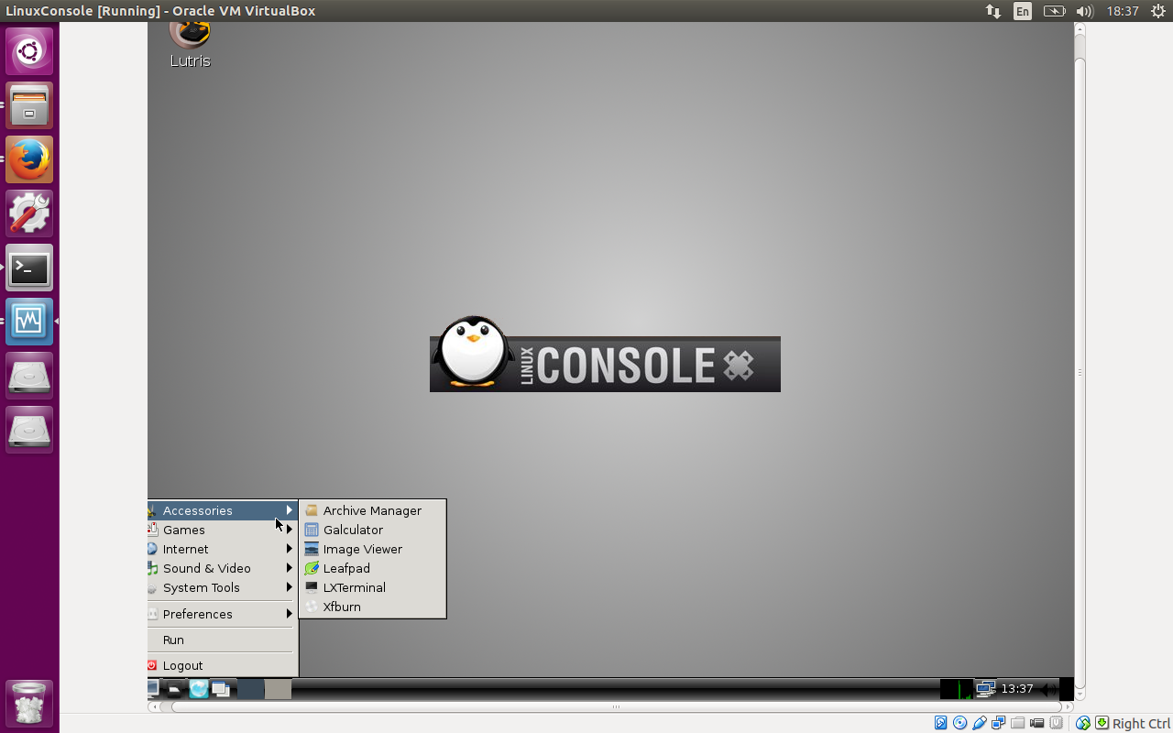Open the Lutris desktop shortcut
The image size is (1173, 733).
[x=191, y=44]
